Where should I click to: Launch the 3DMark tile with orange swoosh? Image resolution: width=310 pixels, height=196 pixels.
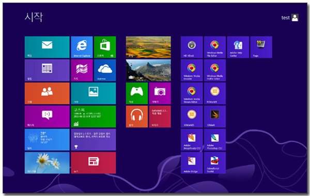[x=215, y=117]
